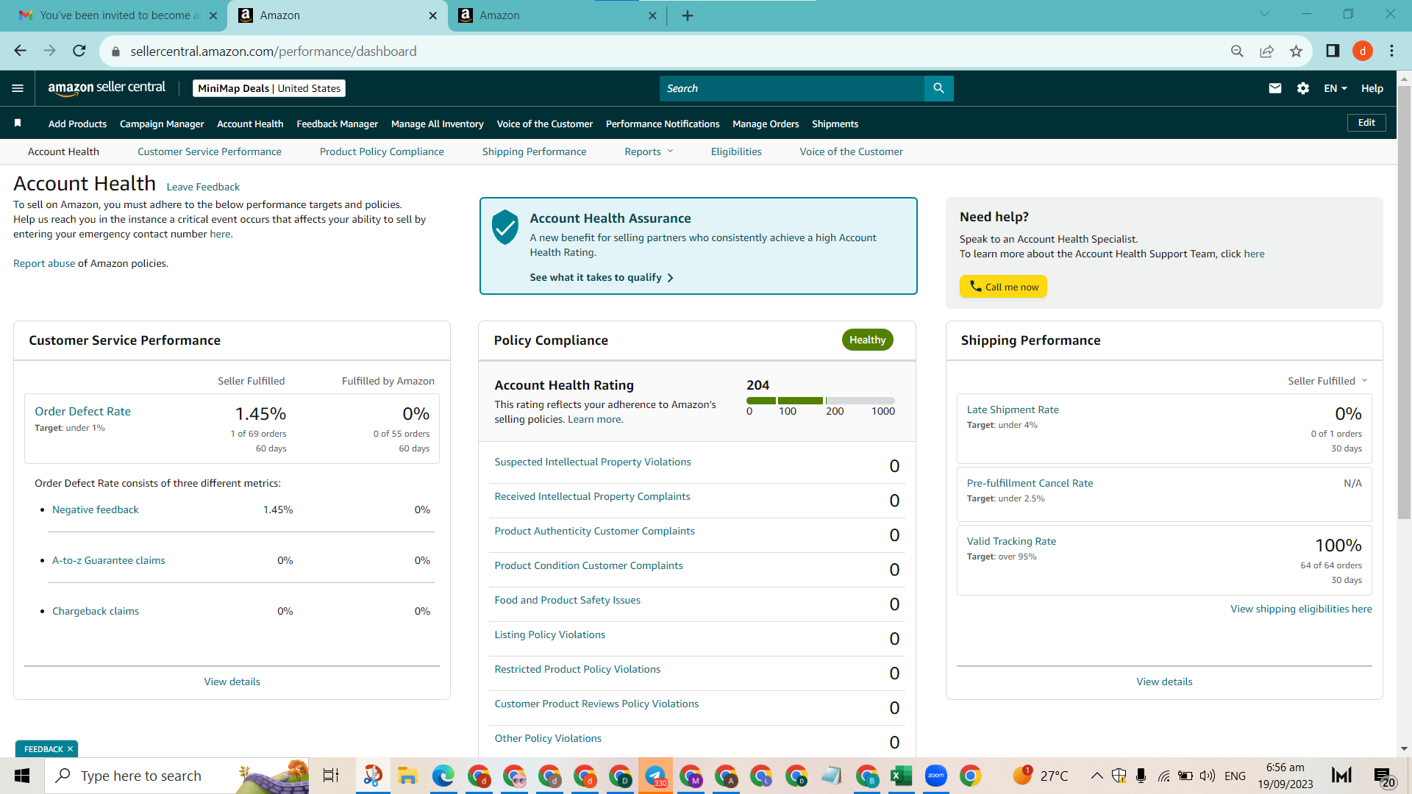1412x794 pixels.
Task: Open the Chrome three-dot menu
Action: 1391,51
